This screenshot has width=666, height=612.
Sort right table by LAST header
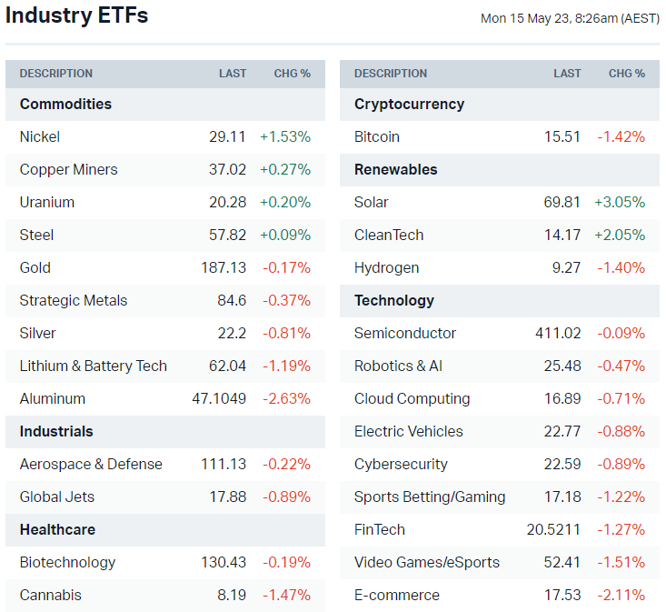click(567, 74)
